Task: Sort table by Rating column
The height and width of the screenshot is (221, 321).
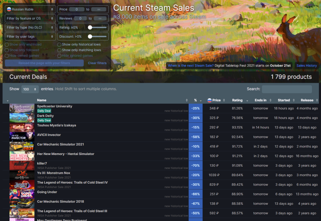Action: coord(238,100)
